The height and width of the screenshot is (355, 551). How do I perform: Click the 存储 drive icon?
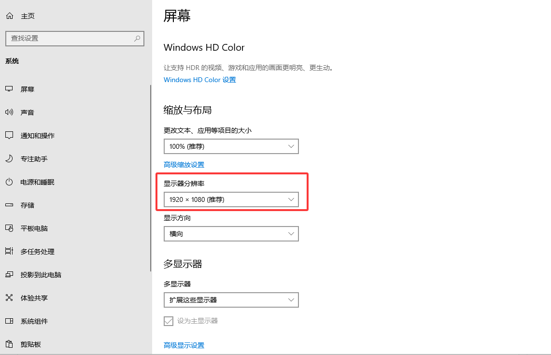coord(9,205)
